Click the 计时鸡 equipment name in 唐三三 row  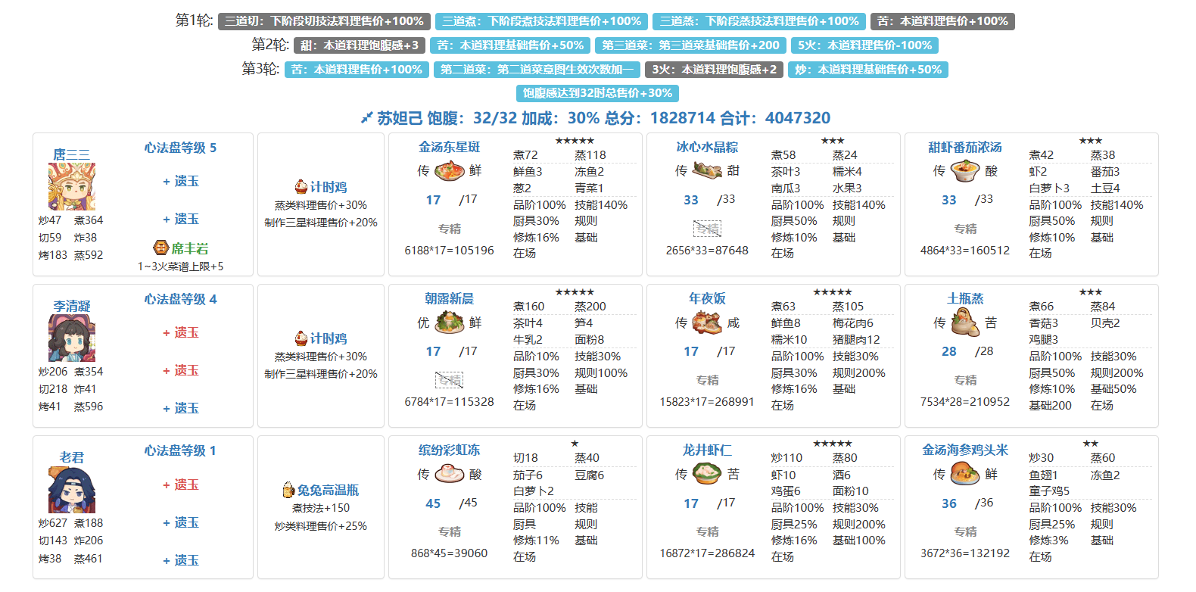(328, 187)
